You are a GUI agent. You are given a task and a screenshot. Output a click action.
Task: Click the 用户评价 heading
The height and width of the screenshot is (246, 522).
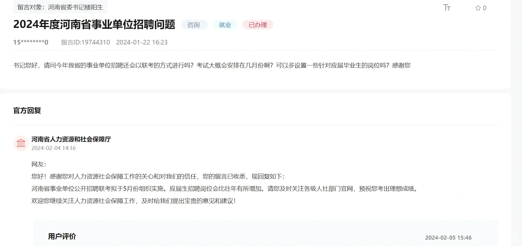pos(62,236)
